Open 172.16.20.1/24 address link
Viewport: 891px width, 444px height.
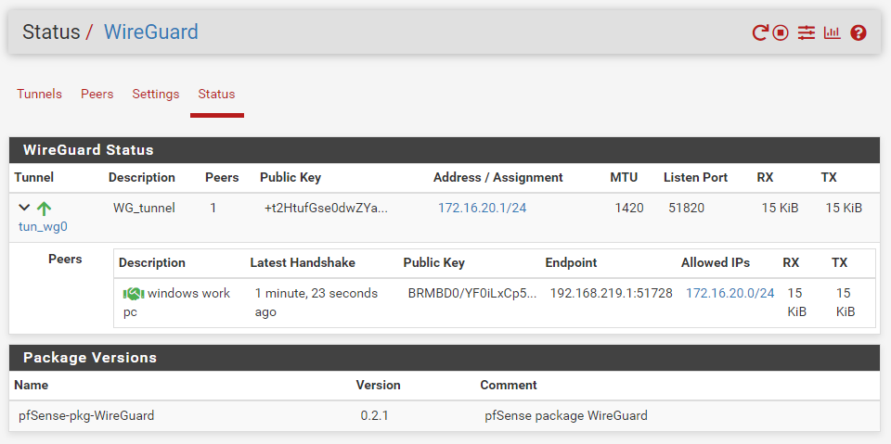(x=482, y=208)
